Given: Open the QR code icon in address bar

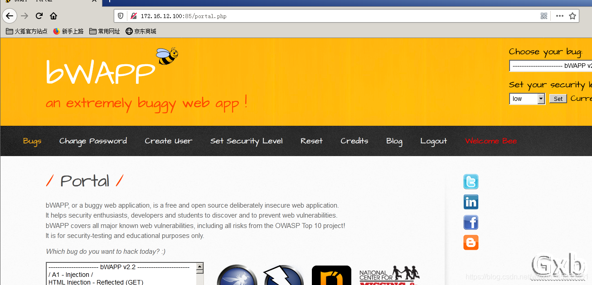Looking at the screenshot, I should (x=544, y=16).
